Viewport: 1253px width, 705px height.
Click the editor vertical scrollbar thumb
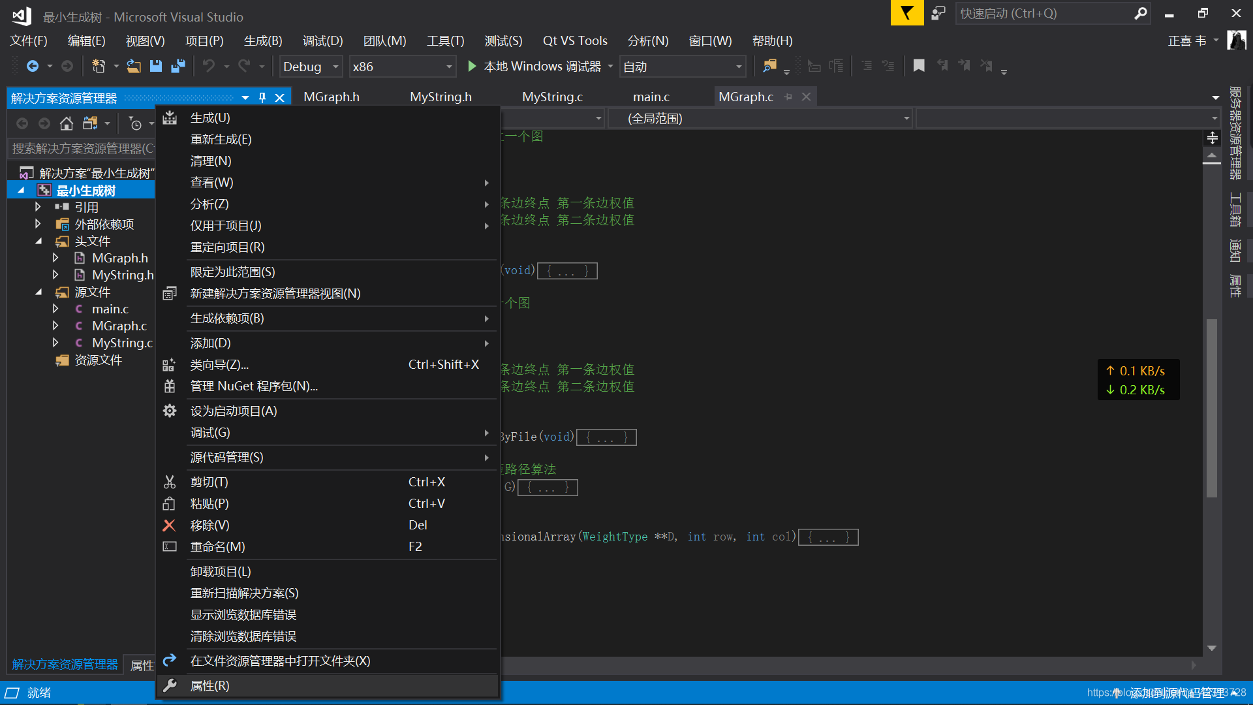tap(1212, 408)
